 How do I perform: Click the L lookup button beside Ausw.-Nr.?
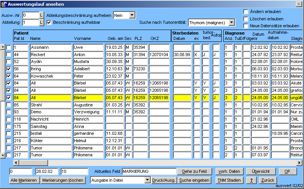click(42, 15)
